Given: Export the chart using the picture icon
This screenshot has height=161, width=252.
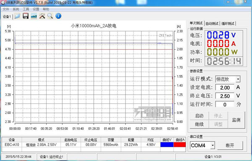Looking at the screenshot, I should 34,16.
